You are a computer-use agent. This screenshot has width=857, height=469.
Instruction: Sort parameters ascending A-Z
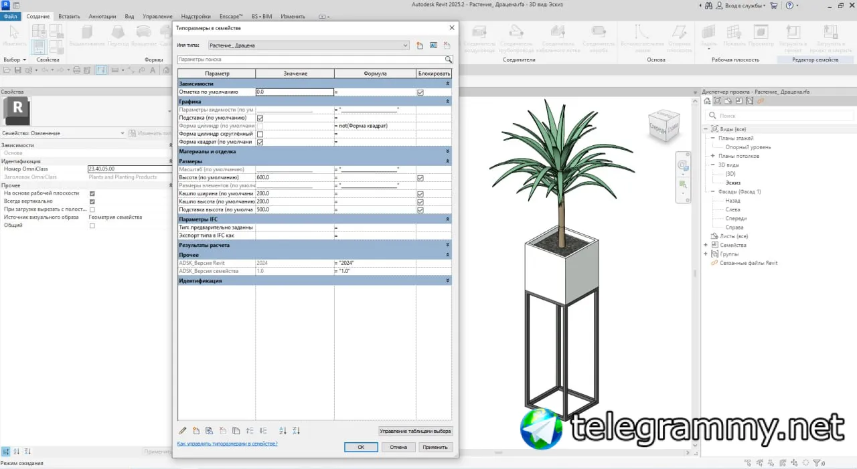283,431
